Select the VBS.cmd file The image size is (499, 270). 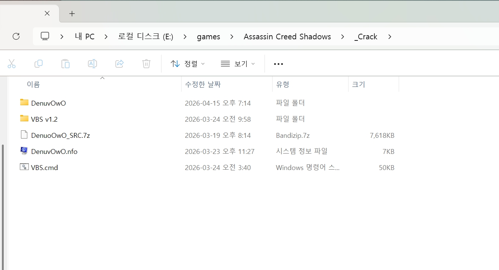(x=45, y=168)
